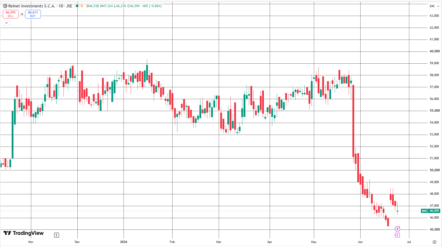Click the grey E earnings marker near Nov
The image size is (442, 247).
pyautogui.click(x=57, y=235)
